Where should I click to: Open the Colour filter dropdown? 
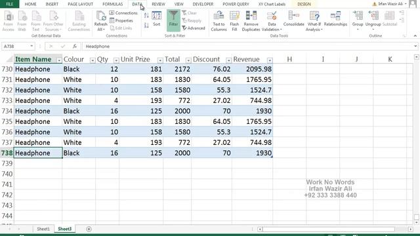pyautogui.click(x=92, y=60)
